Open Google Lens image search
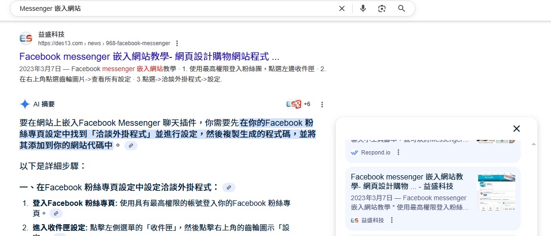Viewport: 551px width, 236px height. click(x=382, y=8)
